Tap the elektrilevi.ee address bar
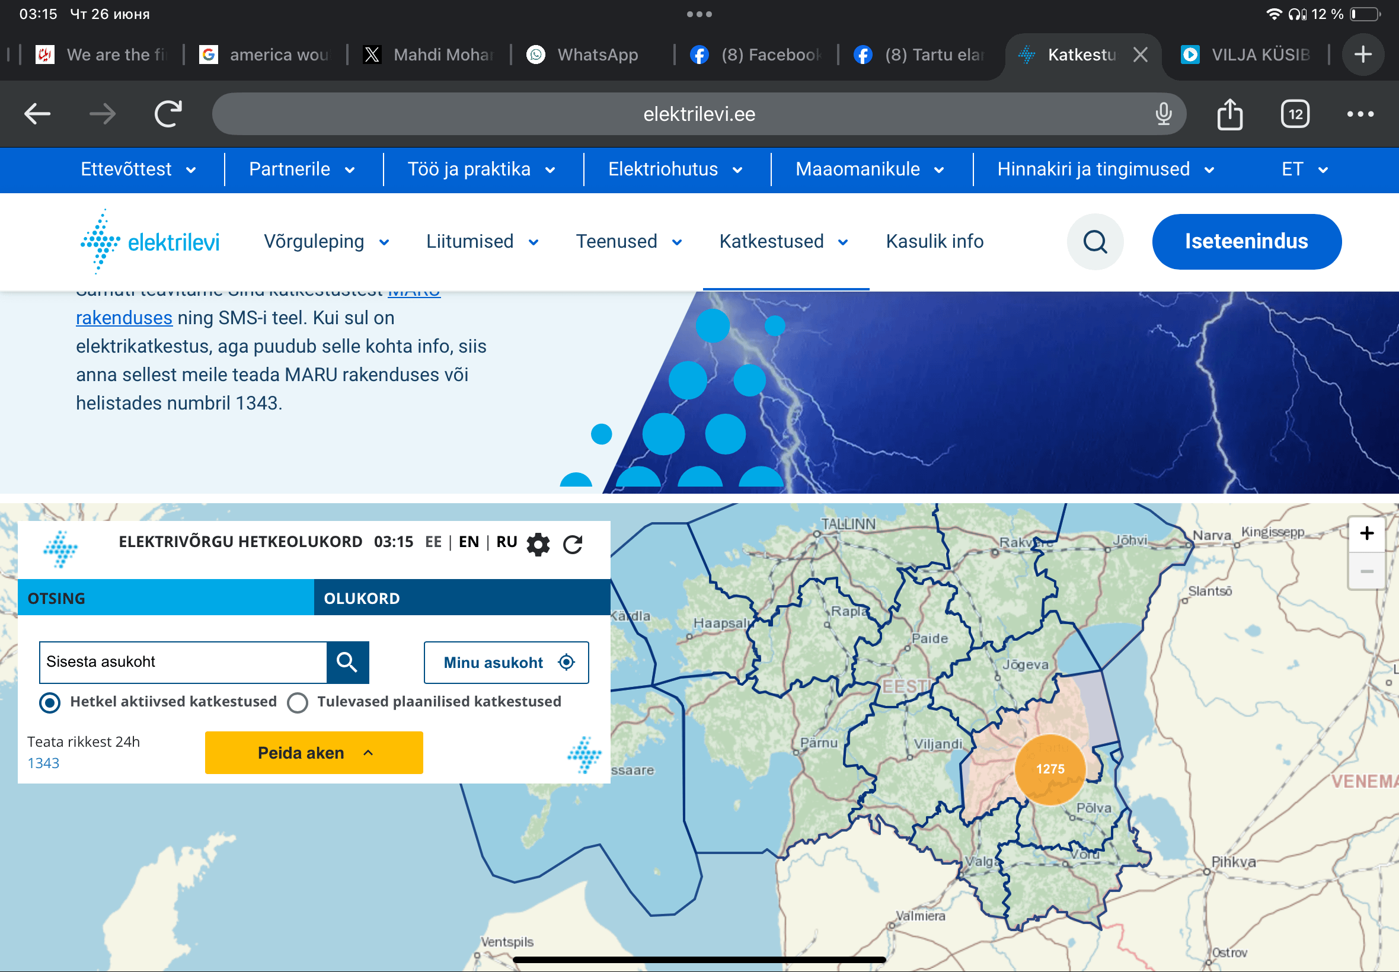 click(x=699, y=114)
